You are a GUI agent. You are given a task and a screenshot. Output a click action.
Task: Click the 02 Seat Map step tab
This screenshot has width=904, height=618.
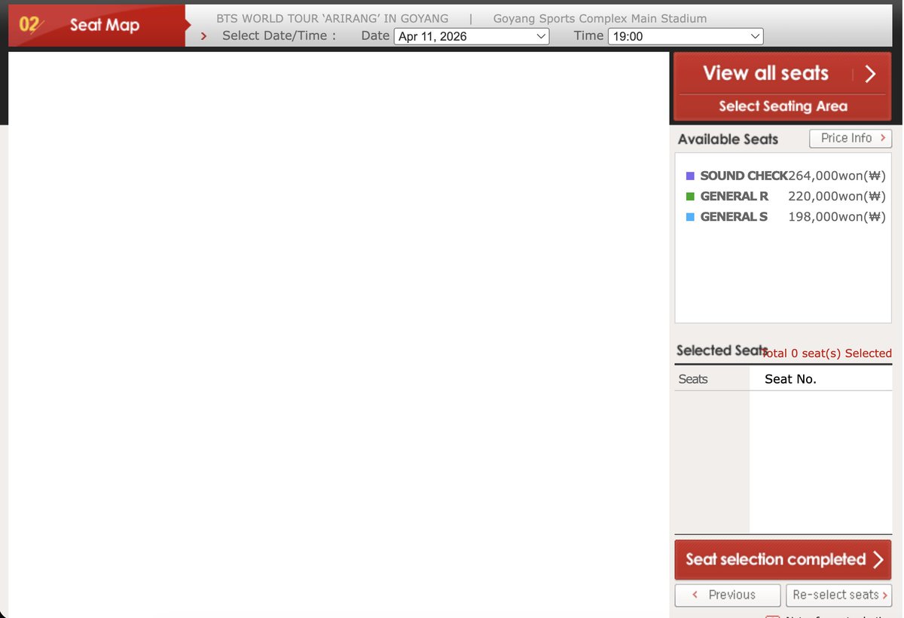point(96,26)
